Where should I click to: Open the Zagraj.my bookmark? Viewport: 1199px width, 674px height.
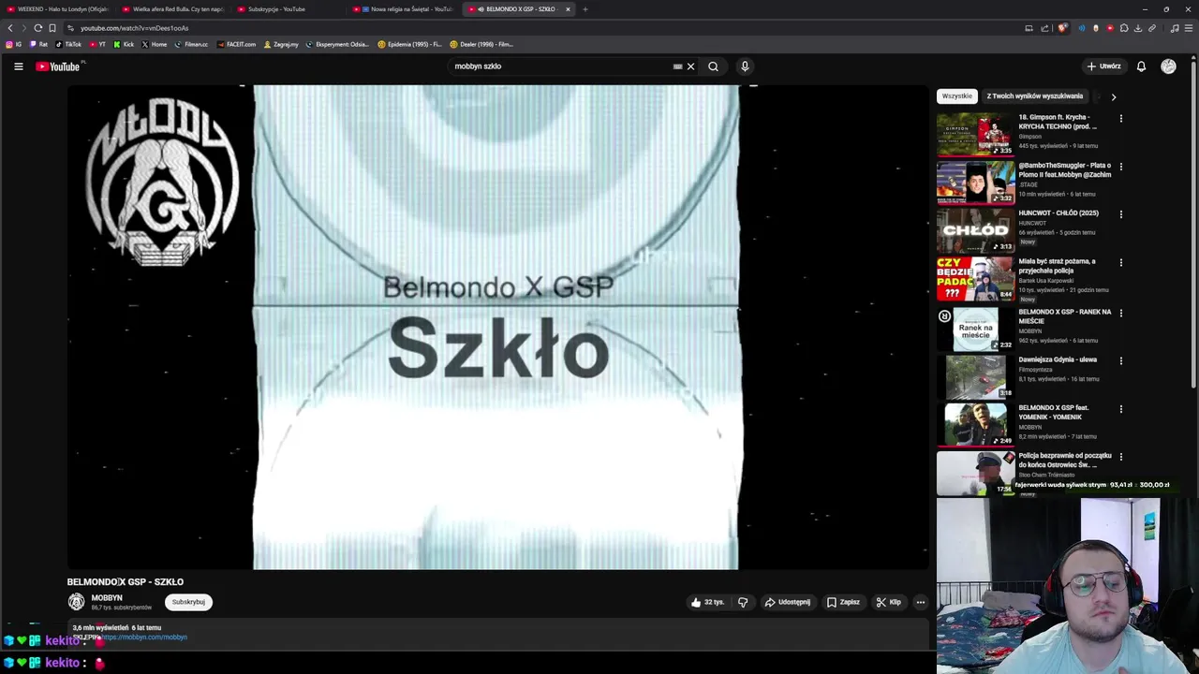281,44
